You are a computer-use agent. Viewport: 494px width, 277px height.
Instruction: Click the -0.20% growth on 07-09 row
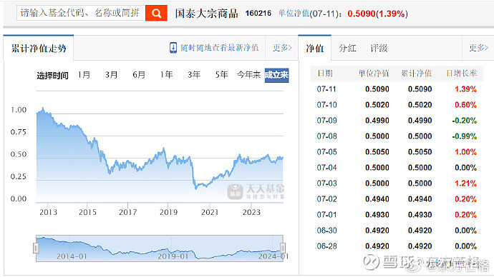[x=465, y=121]
